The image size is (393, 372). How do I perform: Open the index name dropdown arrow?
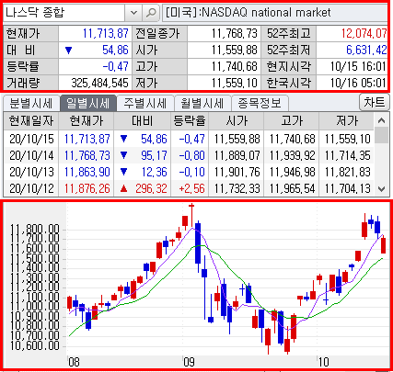pos(133,13)
